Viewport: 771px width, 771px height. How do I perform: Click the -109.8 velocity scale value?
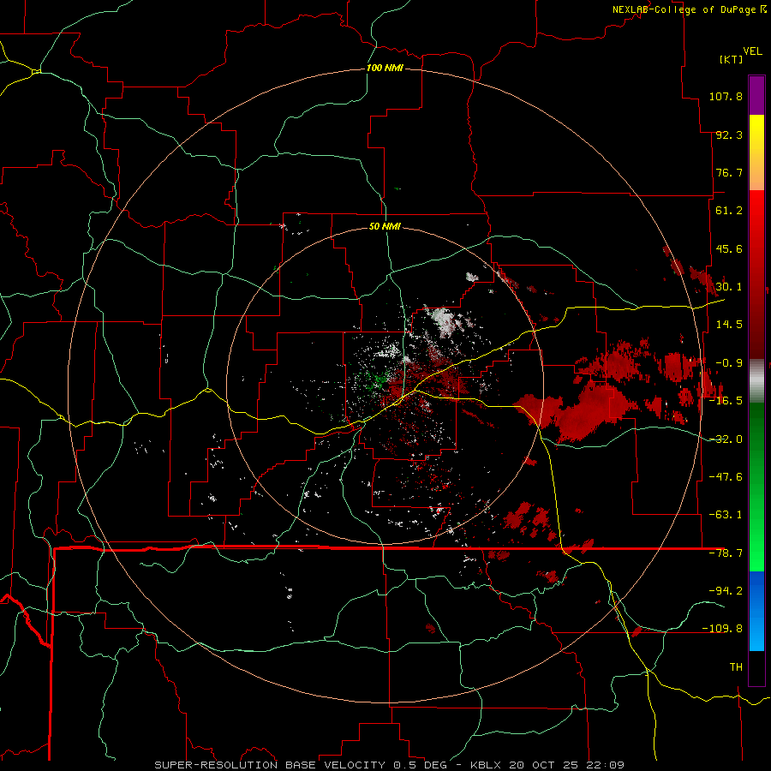coord(722,629)
